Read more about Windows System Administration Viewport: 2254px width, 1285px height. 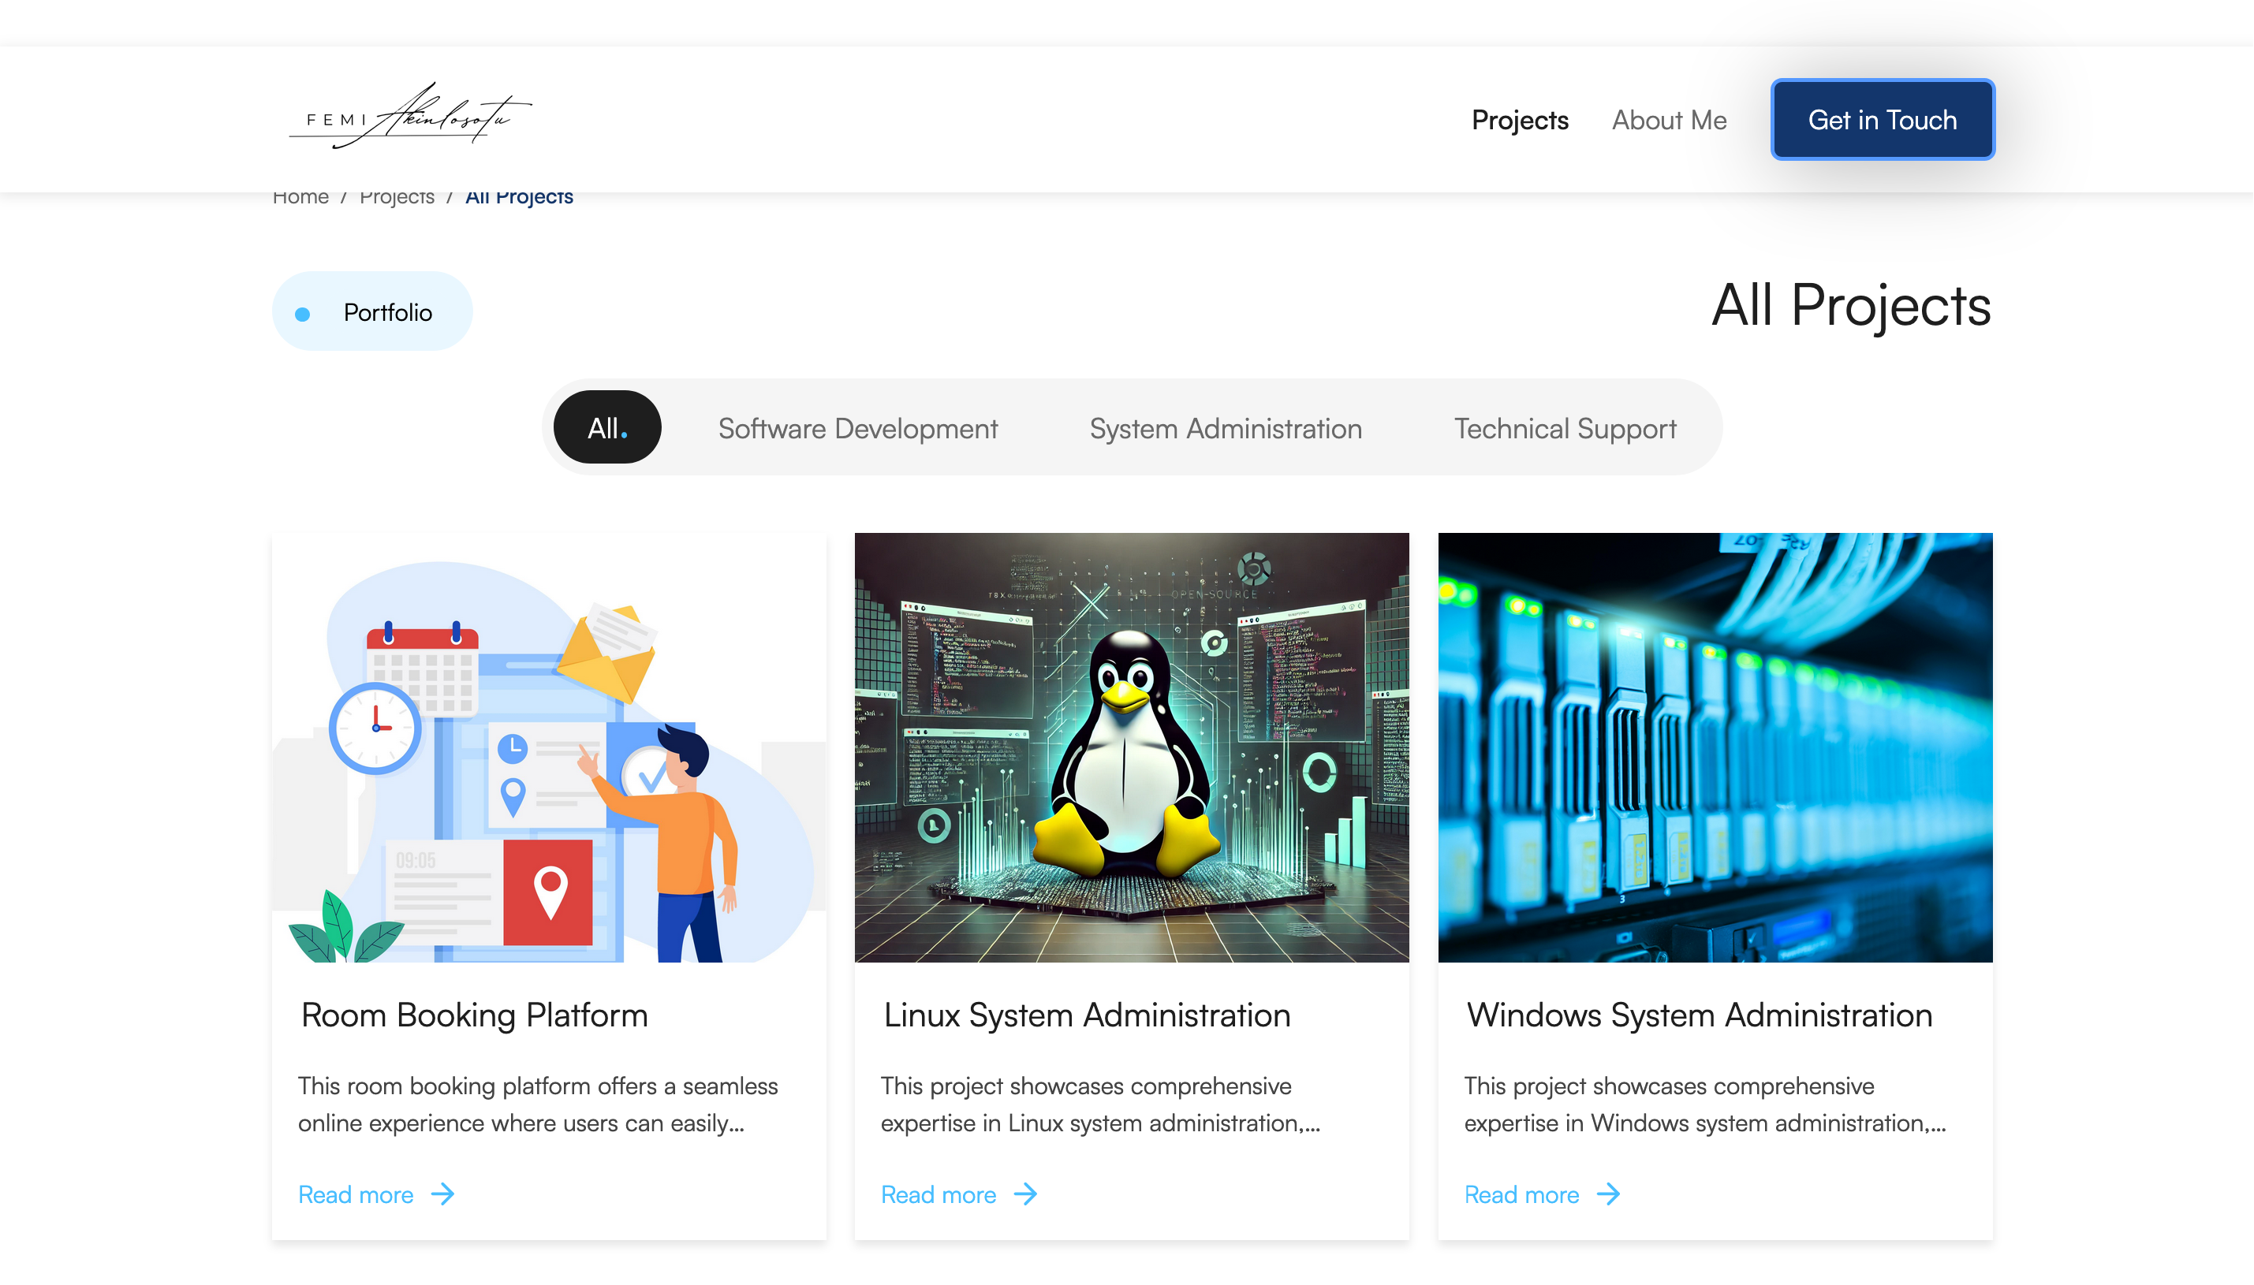point(1521,1194)
